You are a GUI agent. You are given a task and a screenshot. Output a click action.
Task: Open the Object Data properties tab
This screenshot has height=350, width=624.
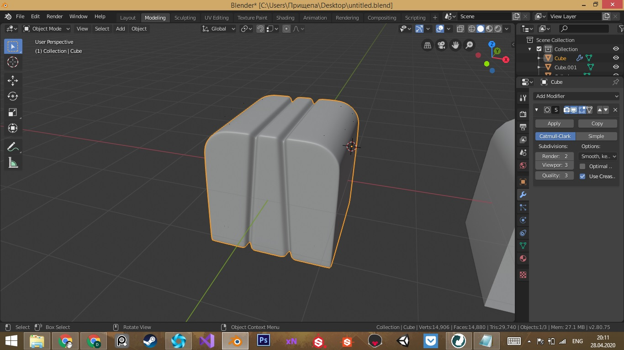tap(523, 246)
